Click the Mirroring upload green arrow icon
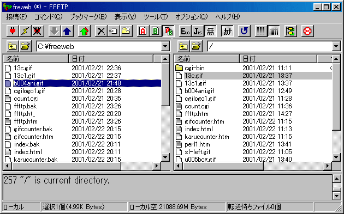This screenshot has width=344, height=214. coord(84,31)
